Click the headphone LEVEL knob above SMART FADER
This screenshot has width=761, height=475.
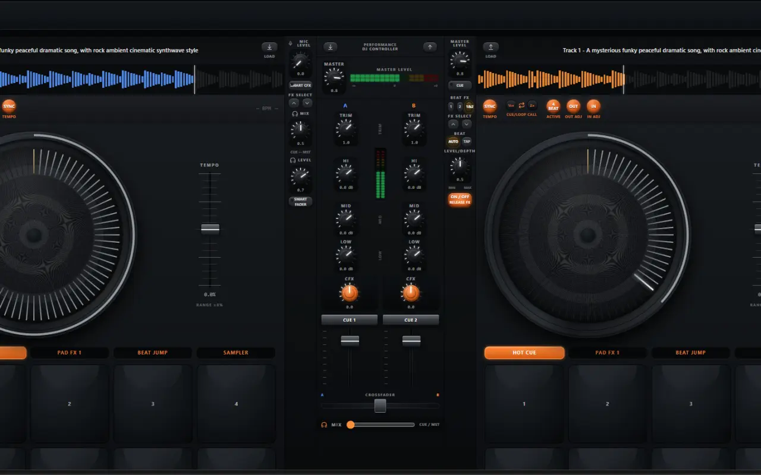coord(301,176)
